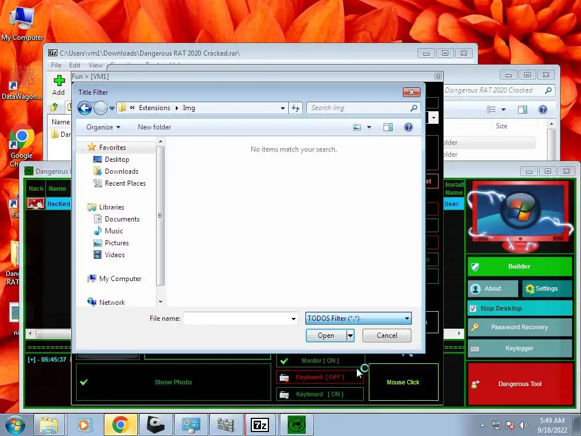Screen dimensions: 581x436
Task: Open the Action Center flag icon
Action: click(510, 425)
